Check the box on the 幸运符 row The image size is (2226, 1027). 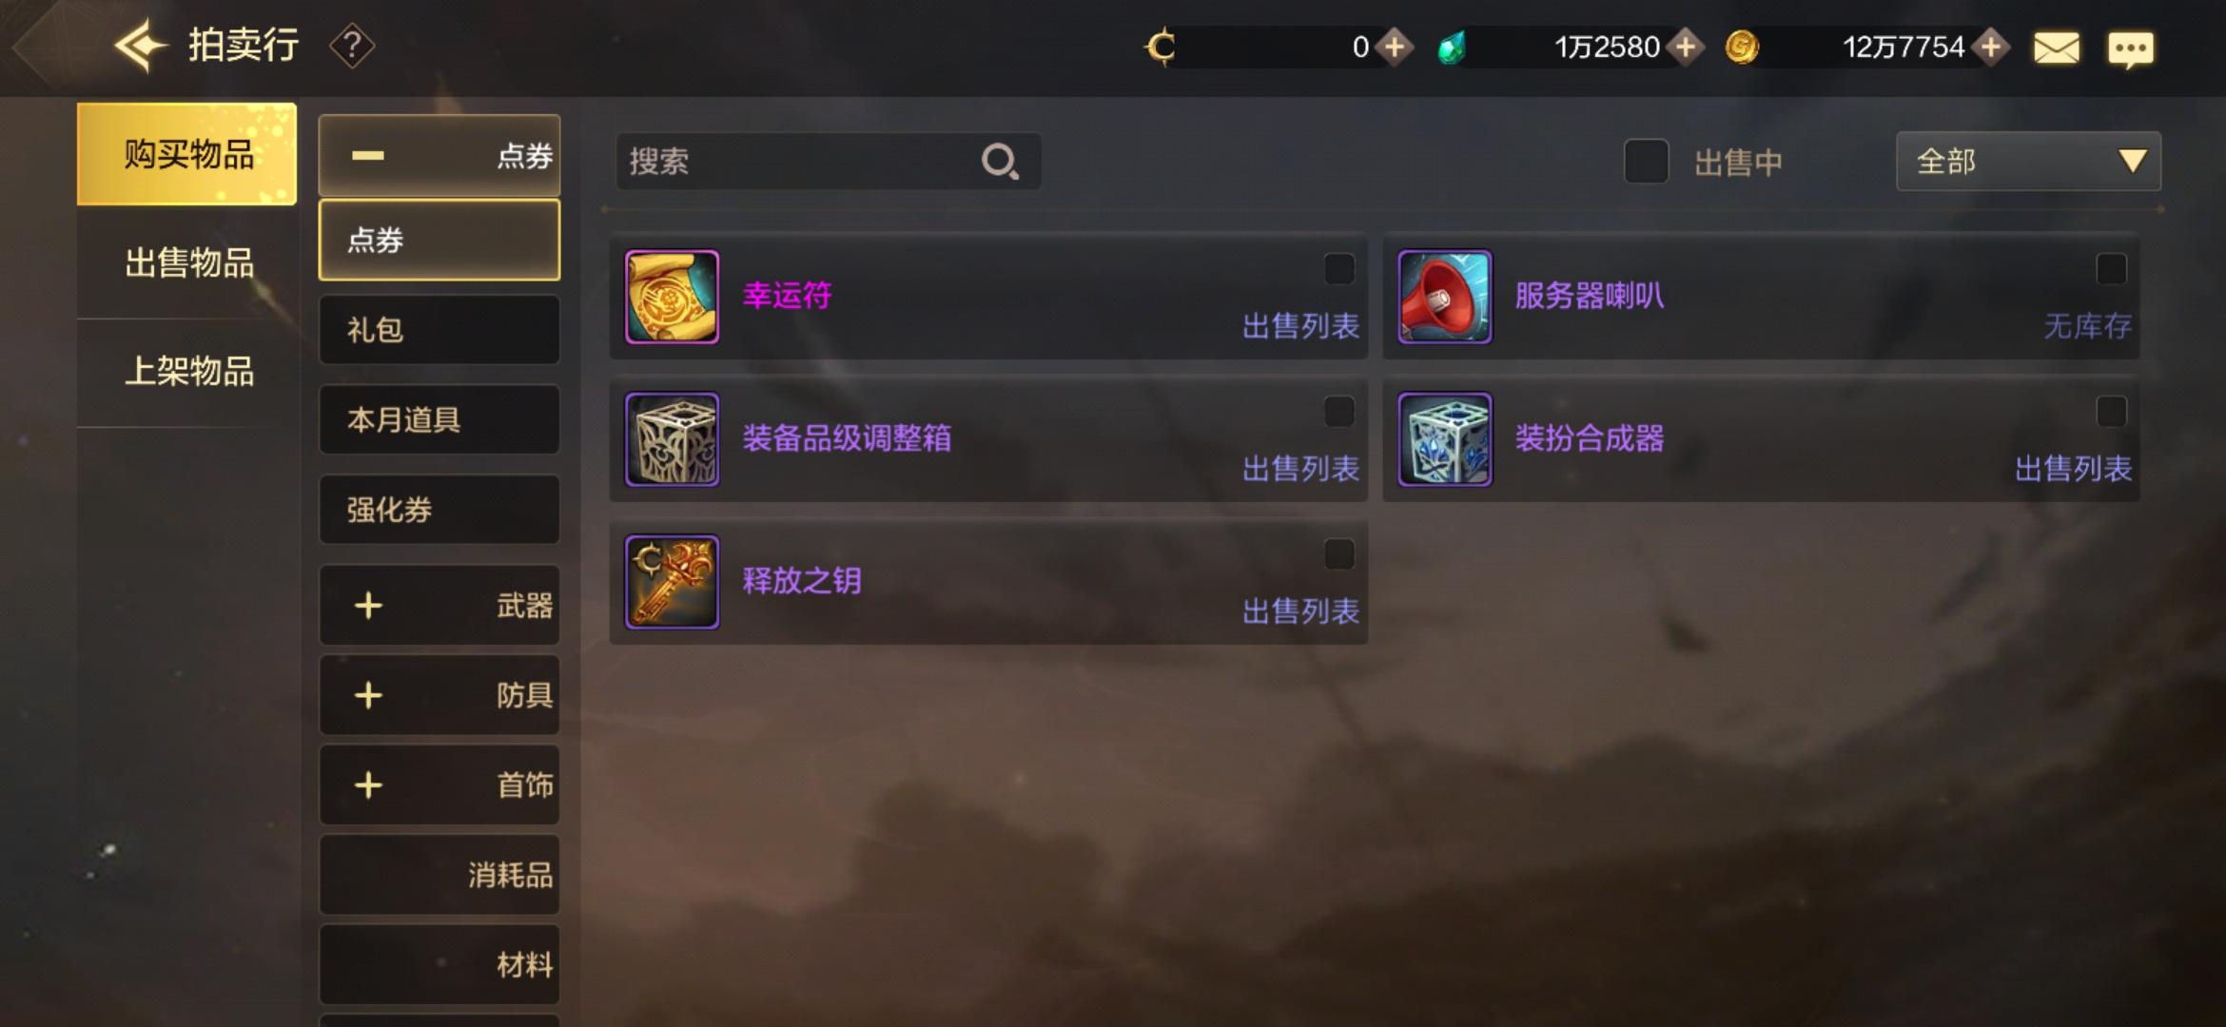pyautogui.click(x=1339, y=269)
